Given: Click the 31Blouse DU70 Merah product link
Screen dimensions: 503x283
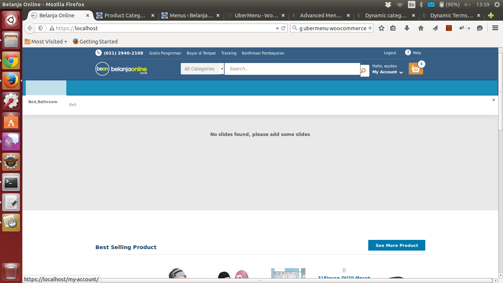Looking at the screenshot, I should click(344, 278).
